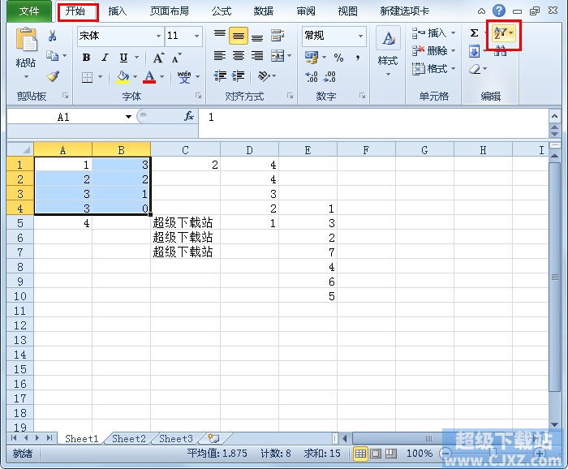The height and width of the screenshot is (469, 568).
Task: Toggle bold formatting
Action: point(86,58)
